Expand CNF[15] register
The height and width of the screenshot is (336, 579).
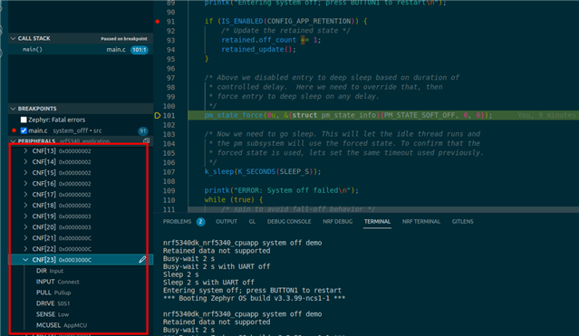[x=25, y=172]
